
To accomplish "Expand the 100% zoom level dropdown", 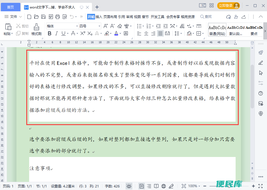I will (x=199, y=186).
